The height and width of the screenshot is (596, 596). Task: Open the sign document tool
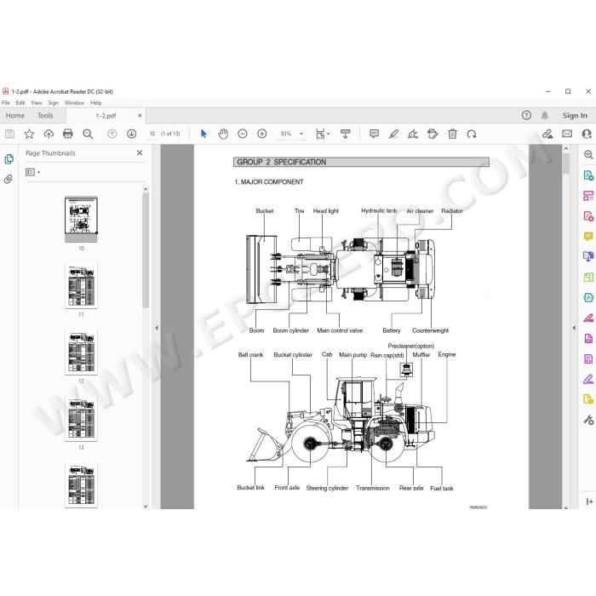click(413, 134)
